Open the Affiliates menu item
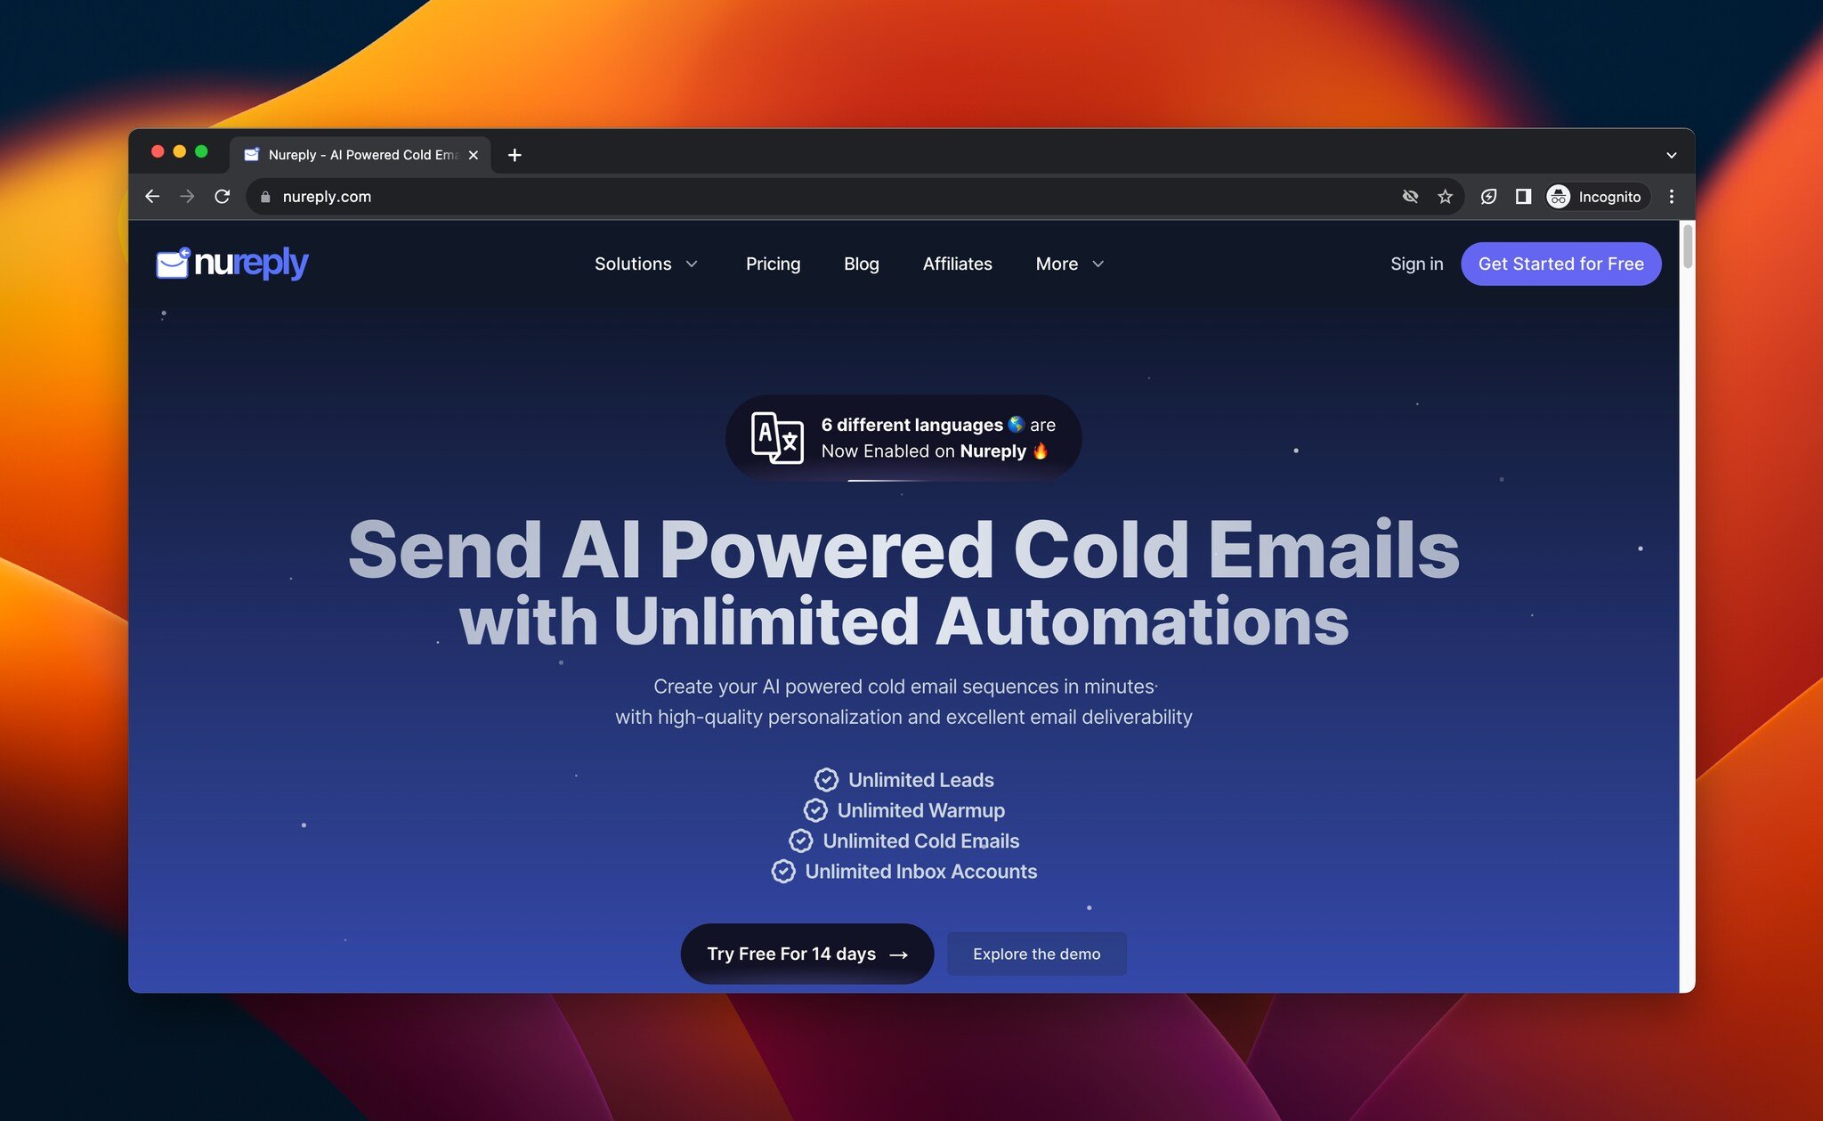Viewport: 1823px width, 1121px height. [957, 262]
